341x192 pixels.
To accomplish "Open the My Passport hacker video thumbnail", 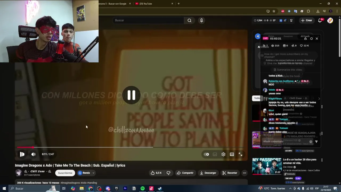I will tap(267, 166).
